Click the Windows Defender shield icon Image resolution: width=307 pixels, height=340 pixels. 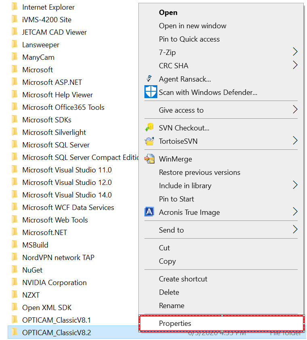tap(150, 92)
